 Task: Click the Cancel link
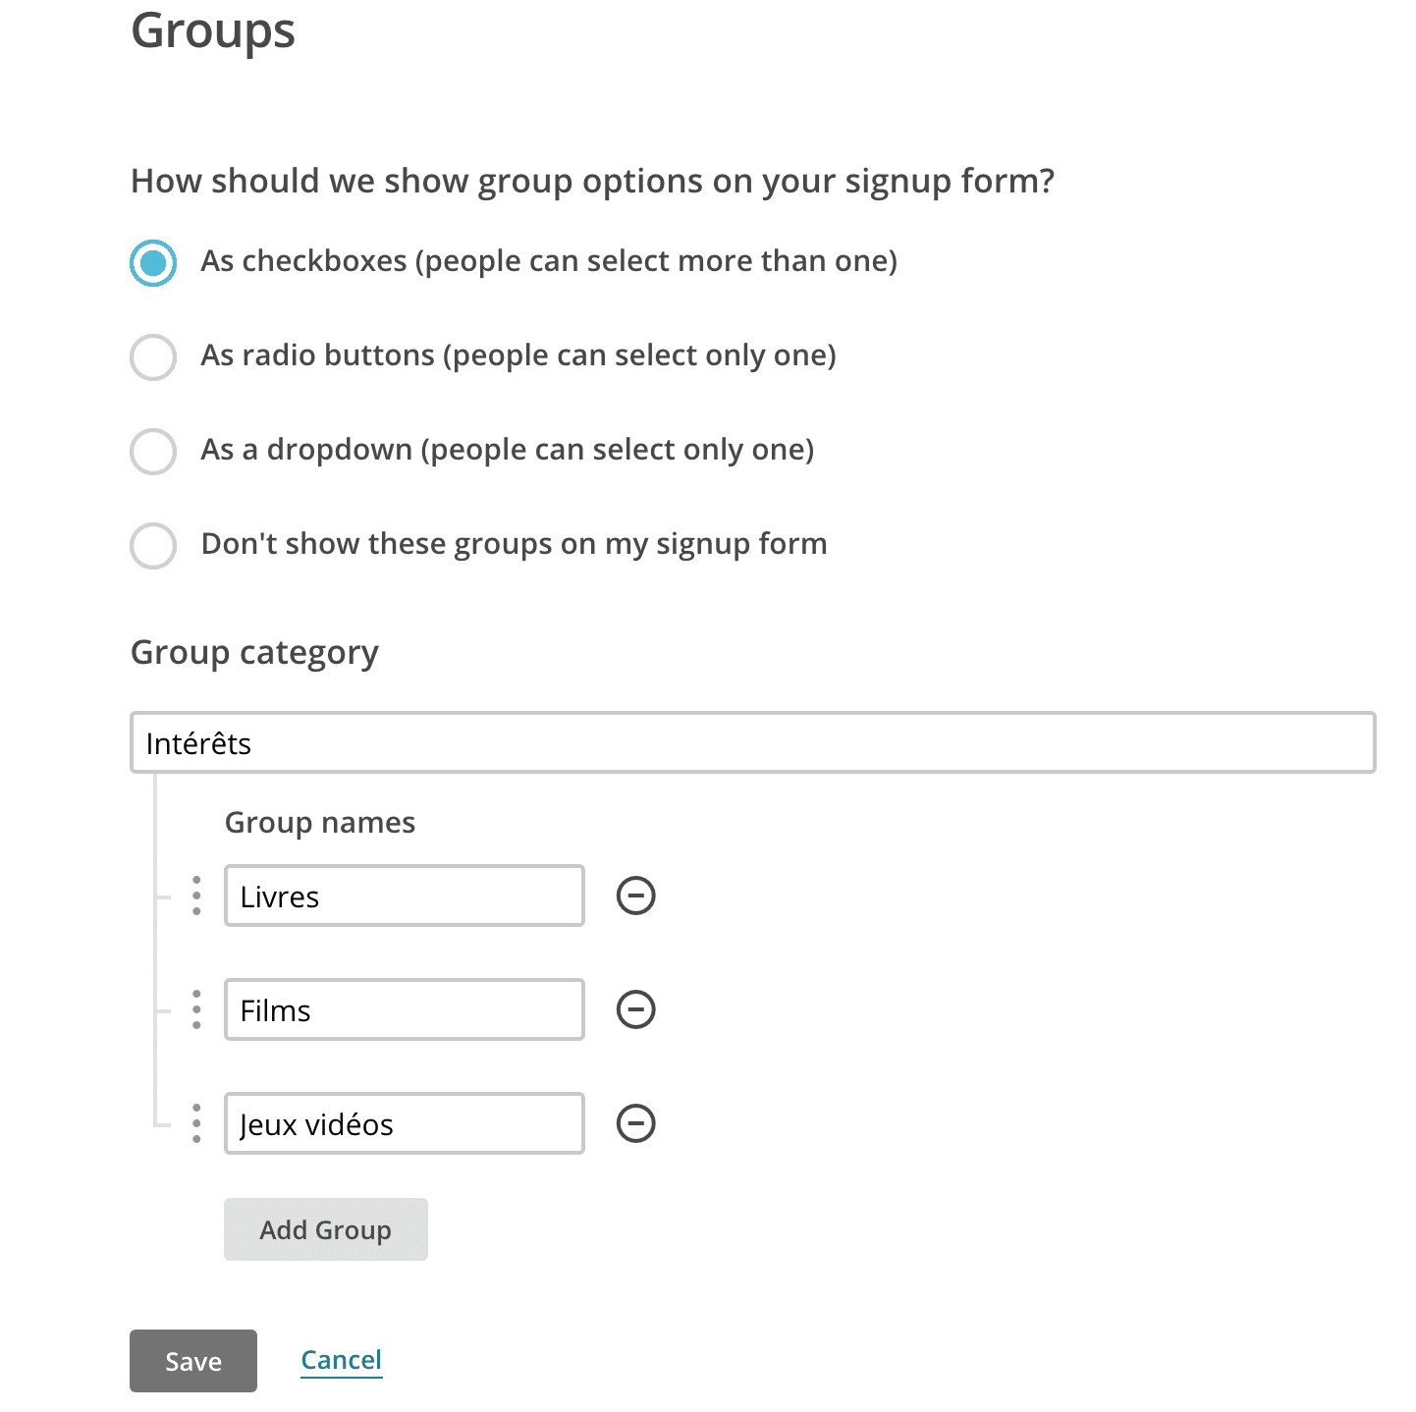click(341, 1360)
